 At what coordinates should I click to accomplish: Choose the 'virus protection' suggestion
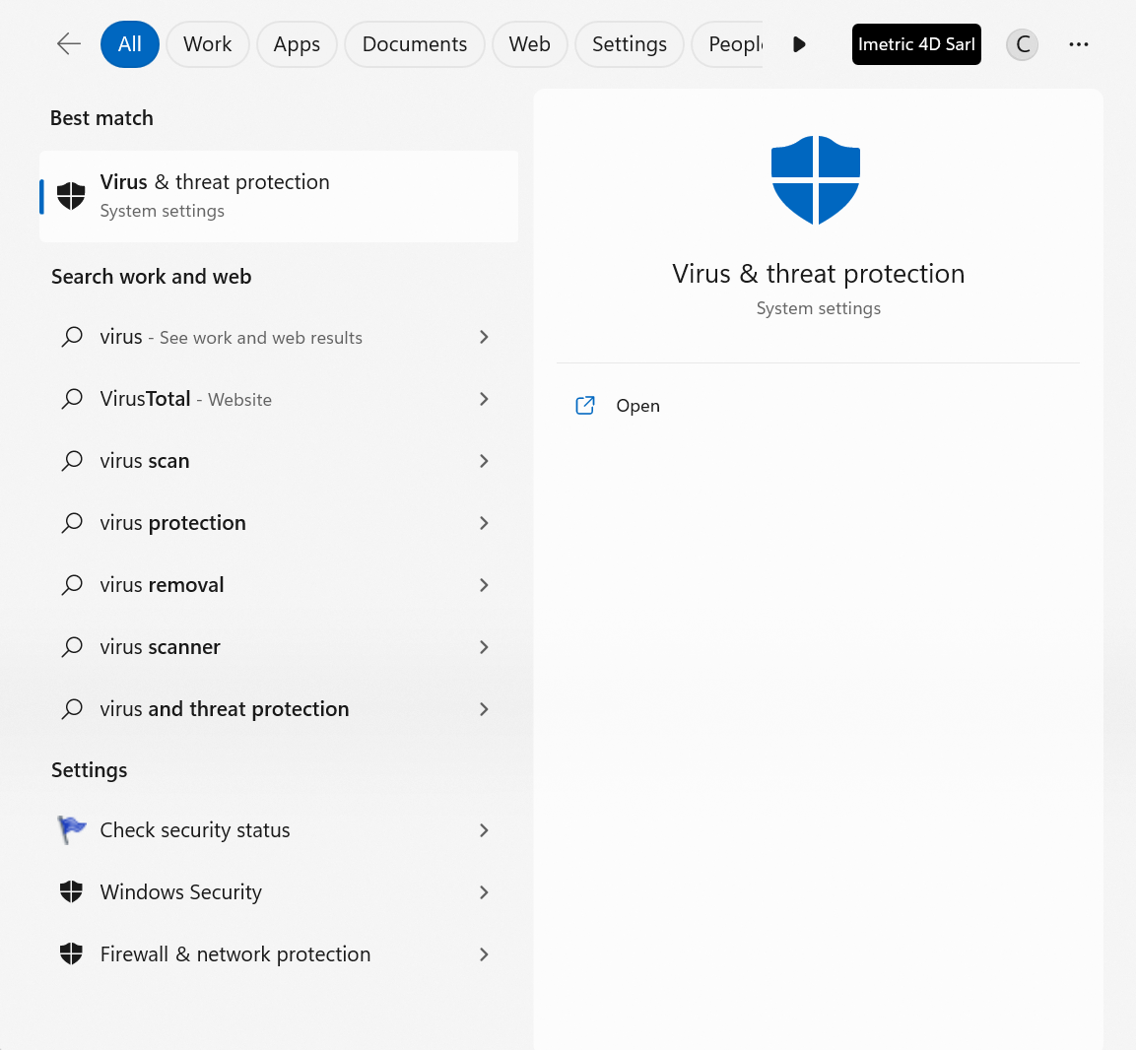[x=279, y=523]
